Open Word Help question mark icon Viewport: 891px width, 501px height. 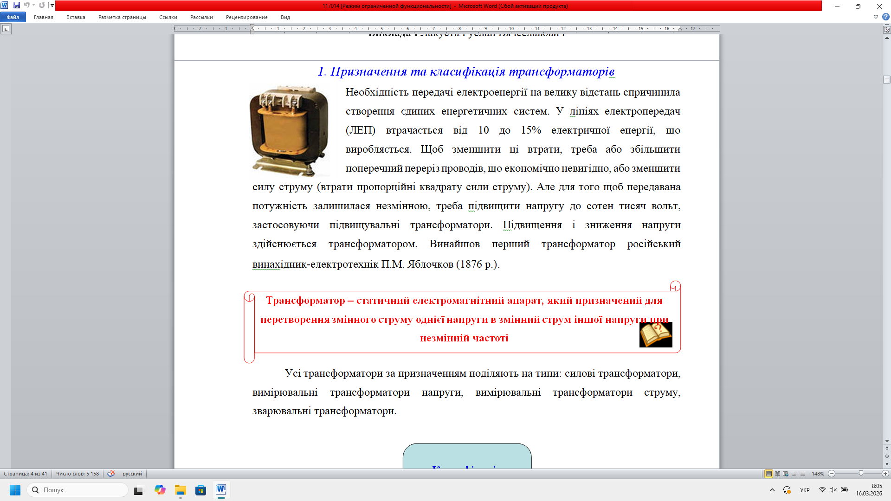885,17
